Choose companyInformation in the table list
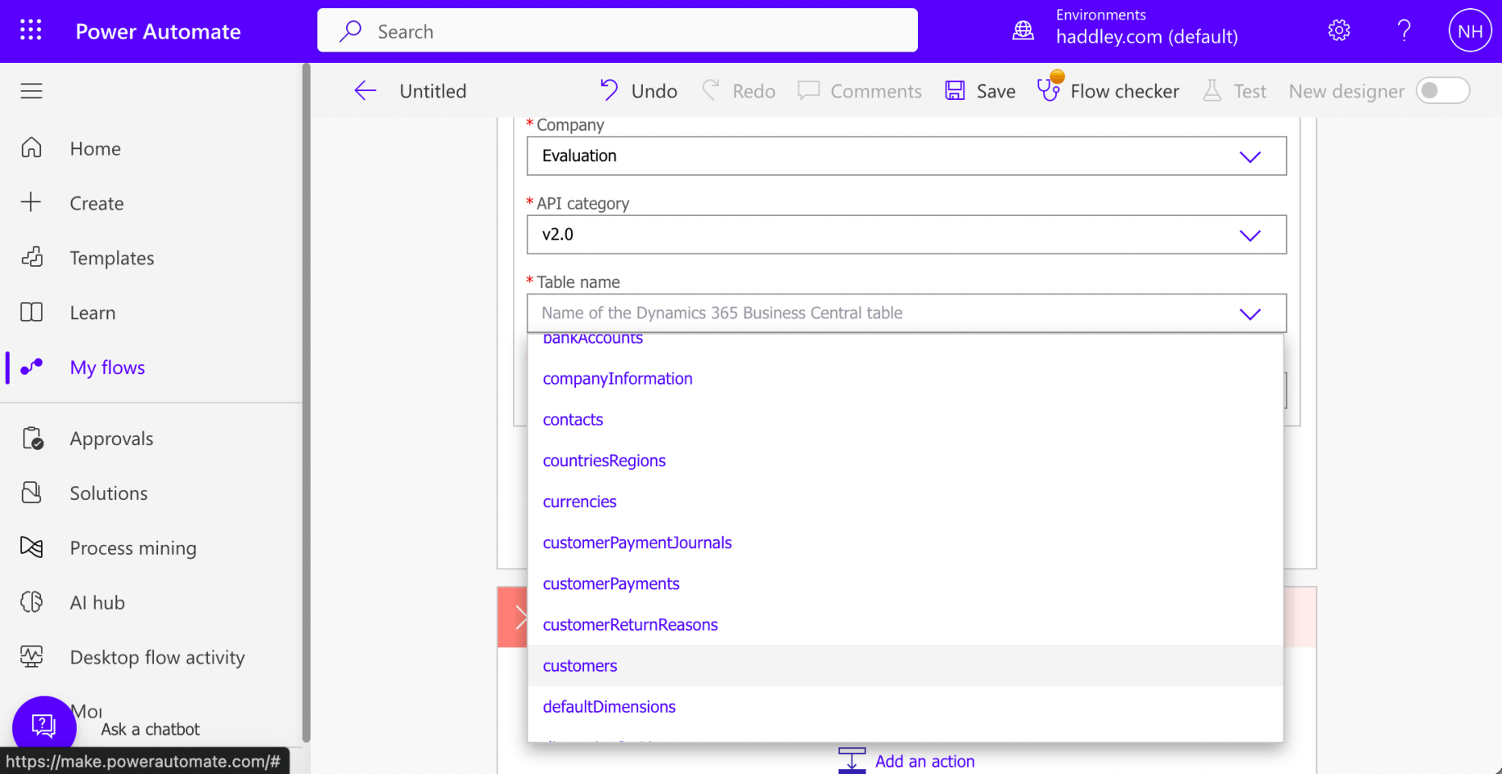This screenshot has height=774, width=1502. click(x=618, y=379)
